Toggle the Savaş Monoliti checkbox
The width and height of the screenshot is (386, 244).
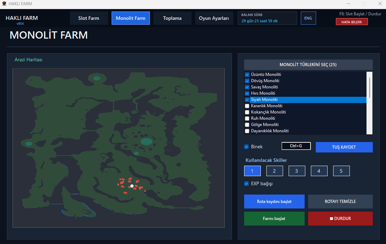247,87
